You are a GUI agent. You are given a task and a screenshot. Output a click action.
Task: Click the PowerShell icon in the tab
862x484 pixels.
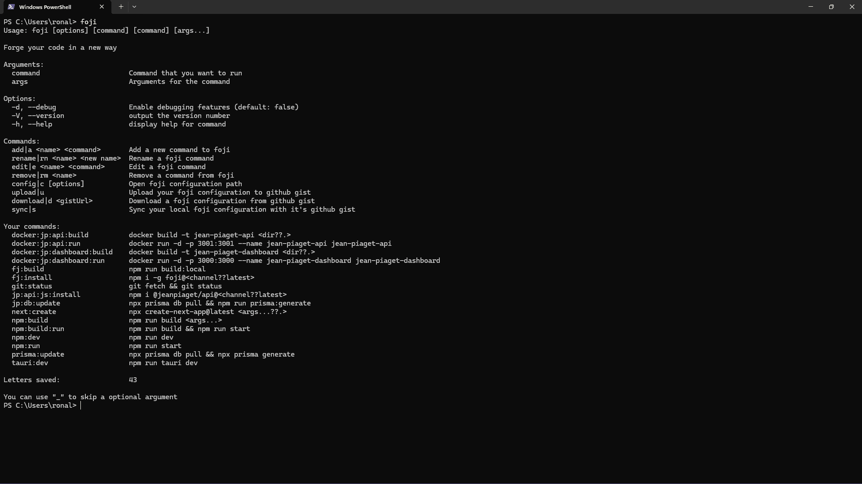click(x=11, y=7)
